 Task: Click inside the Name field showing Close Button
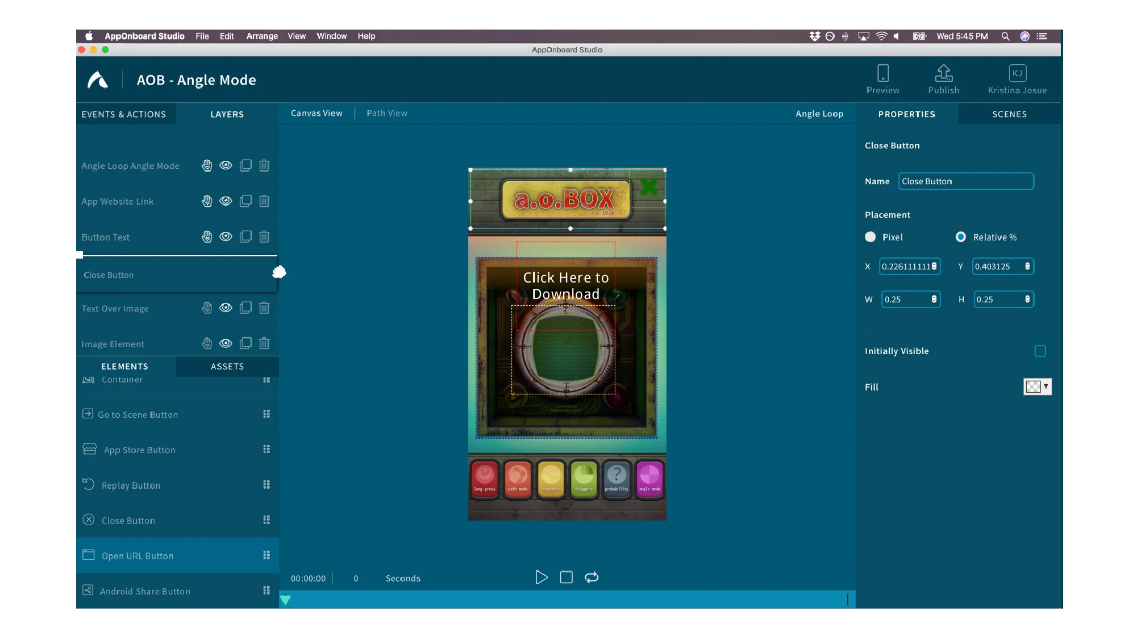[x=965, y=181]
